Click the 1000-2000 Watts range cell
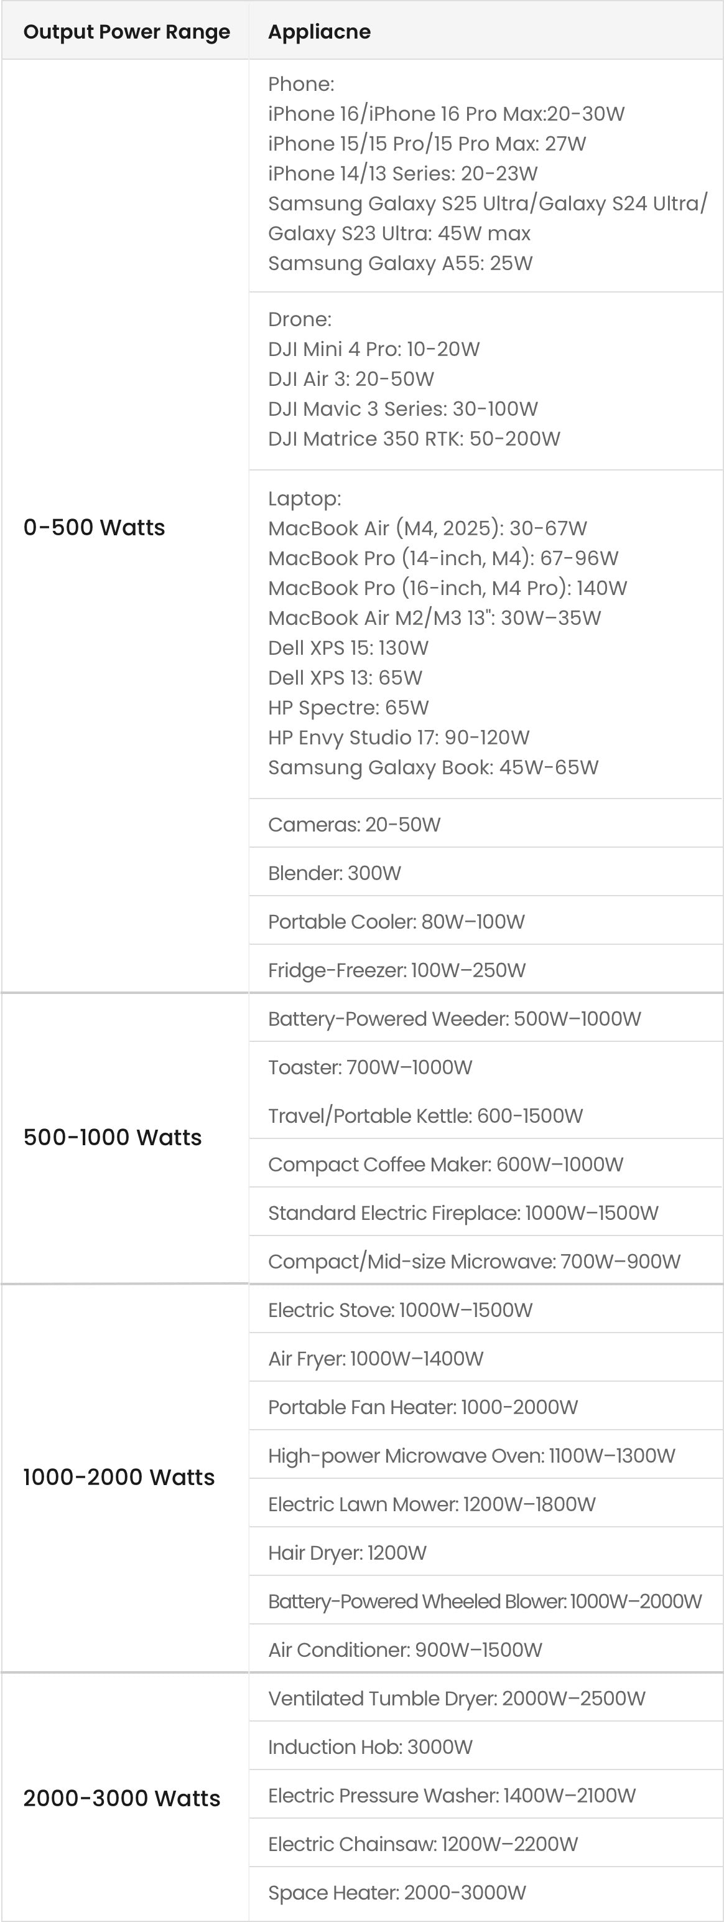 (119, 1476)
